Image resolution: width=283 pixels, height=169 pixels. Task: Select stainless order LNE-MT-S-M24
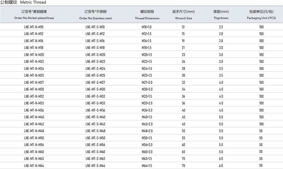[x=95, y=69]
